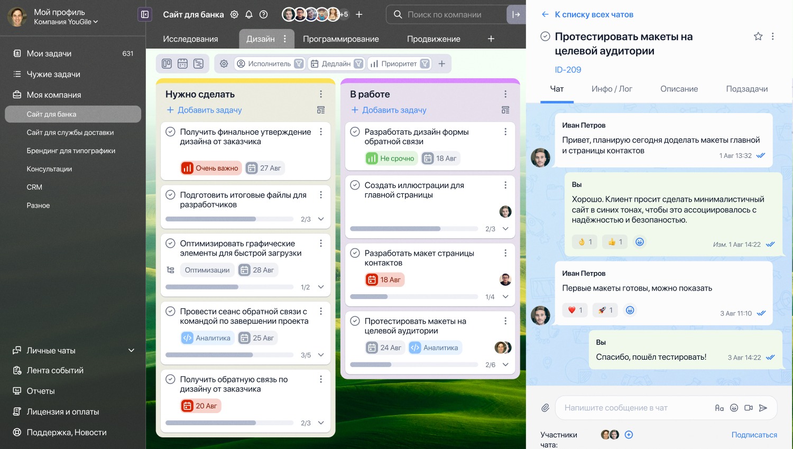The image size is (793, 449).
Task: Click the Поиск по компании search field
Action: coord(447,14)
